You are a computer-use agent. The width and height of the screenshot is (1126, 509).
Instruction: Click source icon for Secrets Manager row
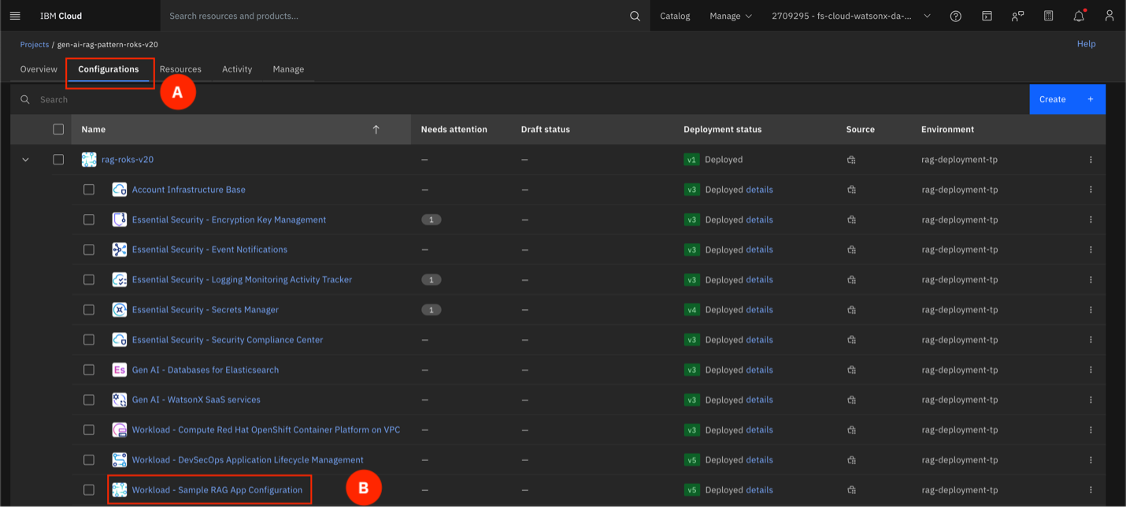851,310
